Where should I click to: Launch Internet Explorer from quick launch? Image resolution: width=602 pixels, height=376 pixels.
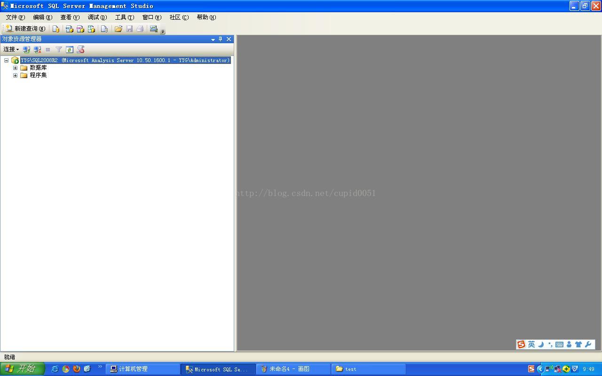tap(55, 369)
